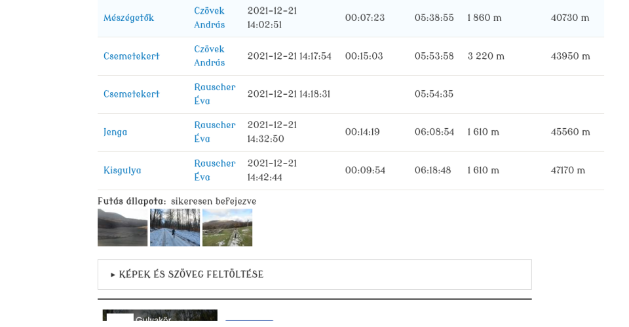The image size is (629, 327).
Task: Select the Futás állapota label
Action: [x=132, y=201]
